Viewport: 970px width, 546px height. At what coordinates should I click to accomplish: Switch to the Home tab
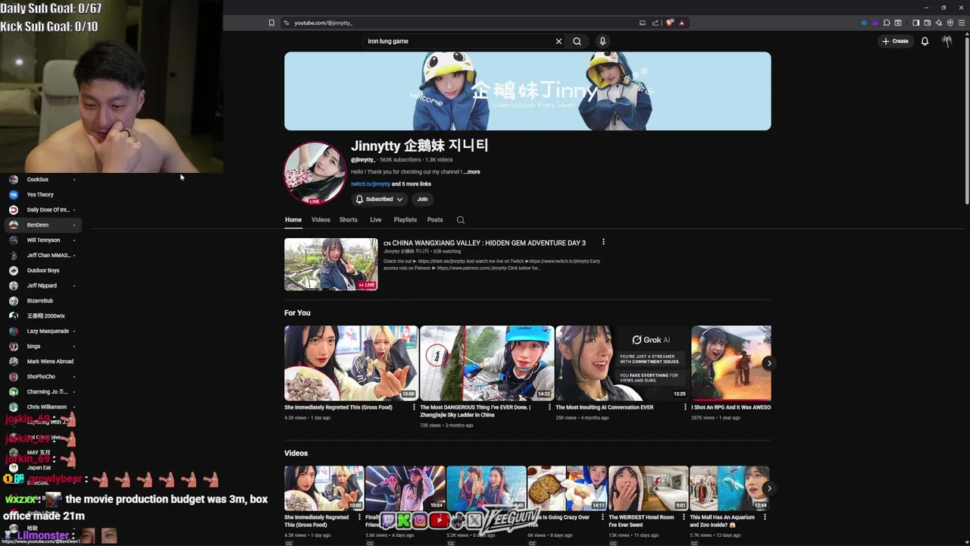(293, 220)
